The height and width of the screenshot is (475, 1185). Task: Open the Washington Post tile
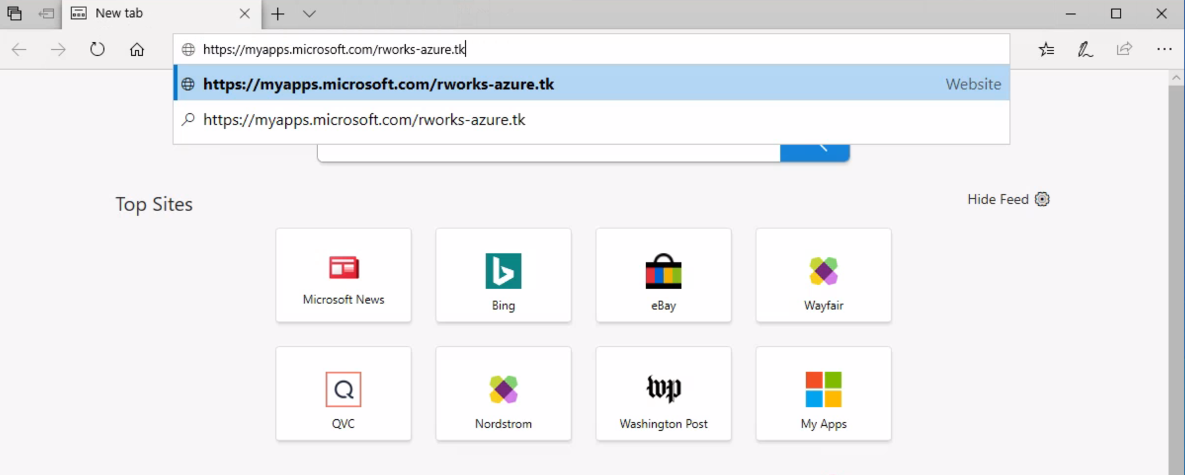tap(663, 393)
